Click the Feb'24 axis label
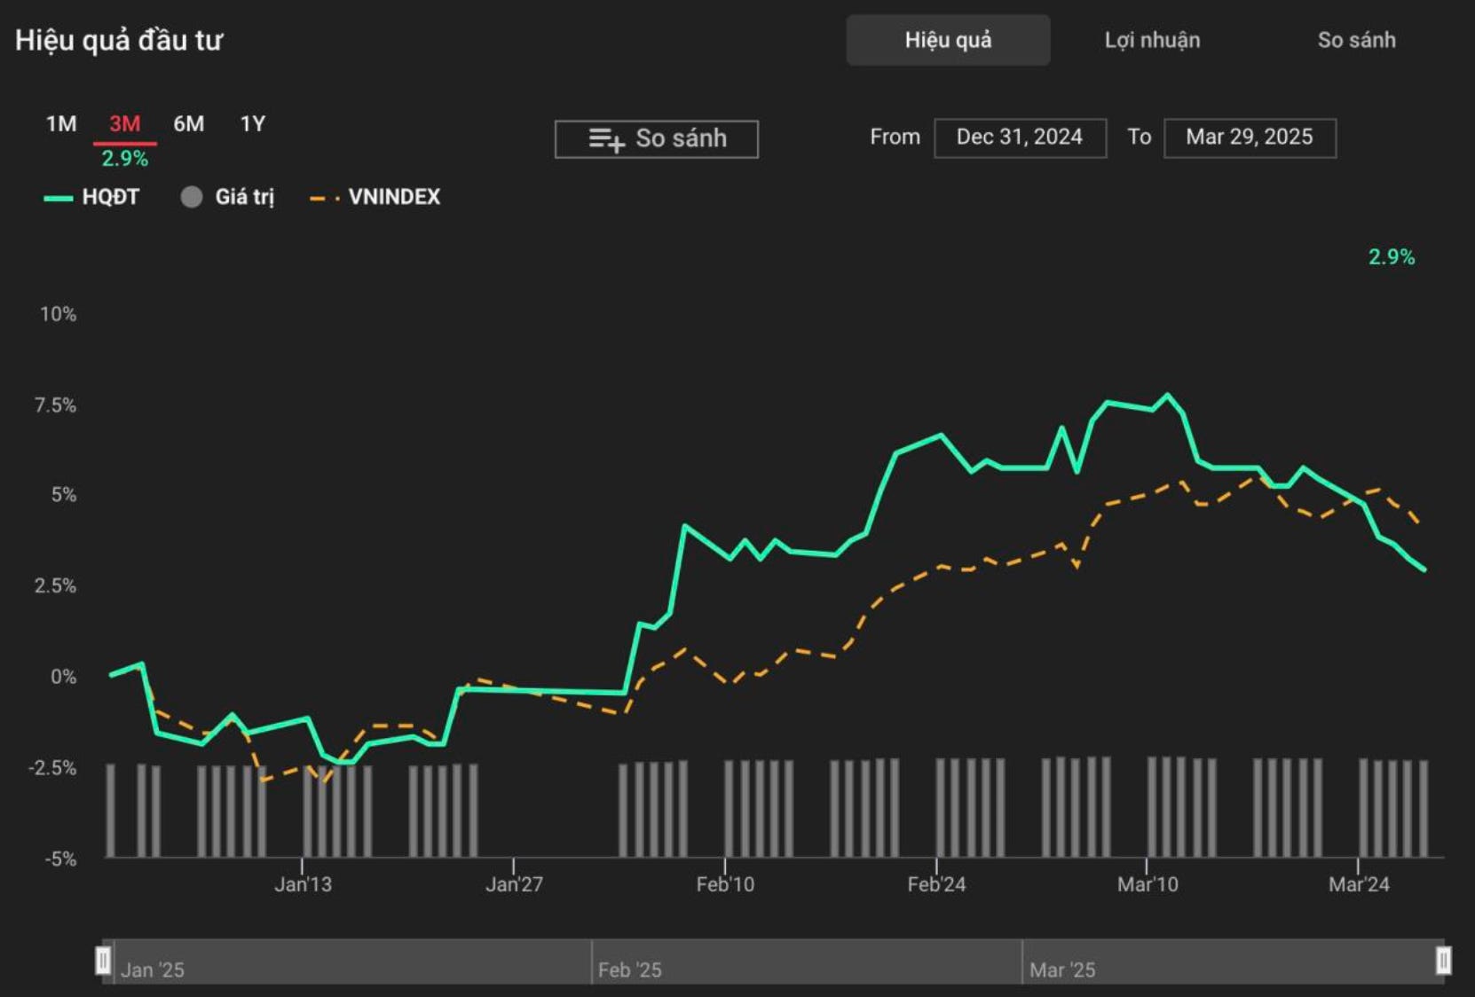The width and height of the screenshot is (1475, 997). pyautogui.click(x=936, y=884)
